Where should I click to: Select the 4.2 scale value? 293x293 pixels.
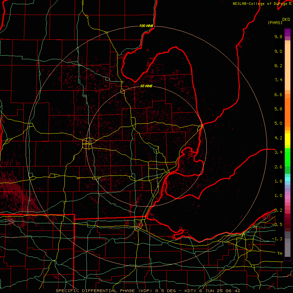(278, 138)
